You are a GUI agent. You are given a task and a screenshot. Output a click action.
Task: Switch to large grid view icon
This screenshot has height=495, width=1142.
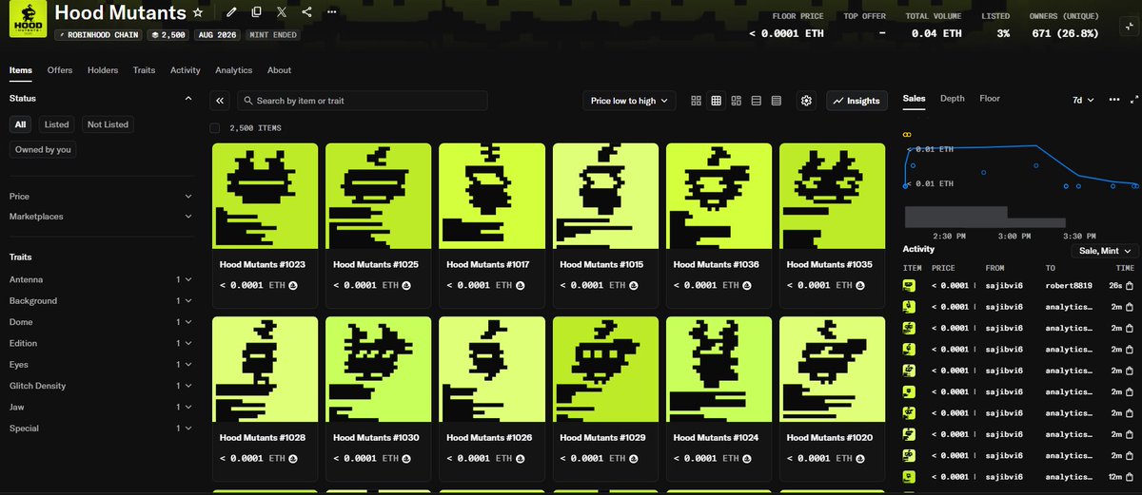pyautogui.click(x=697, y=101)
